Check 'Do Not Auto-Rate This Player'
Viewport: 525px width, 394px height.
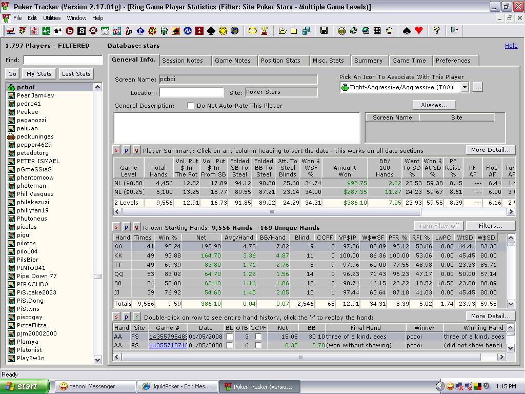(x=191, y=106)
